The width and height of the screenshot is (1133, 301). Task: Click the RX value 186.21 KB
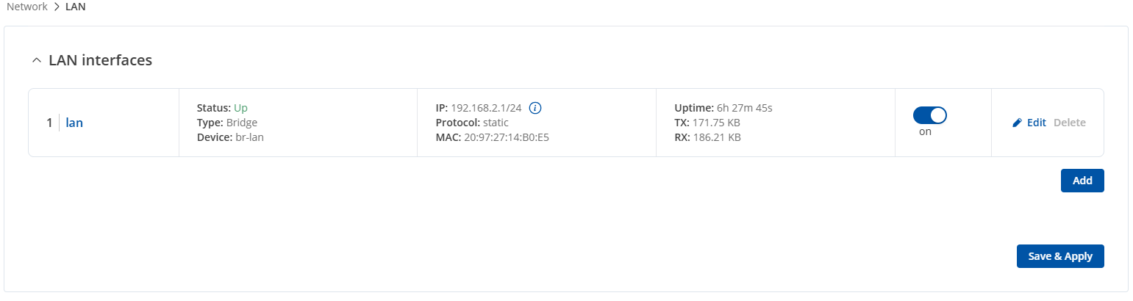(x=716, y=137)
